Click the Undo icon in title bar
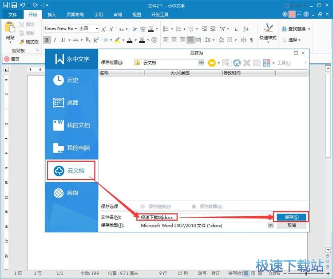This screenshot has height=279, width=333. (x=23, y=5)
